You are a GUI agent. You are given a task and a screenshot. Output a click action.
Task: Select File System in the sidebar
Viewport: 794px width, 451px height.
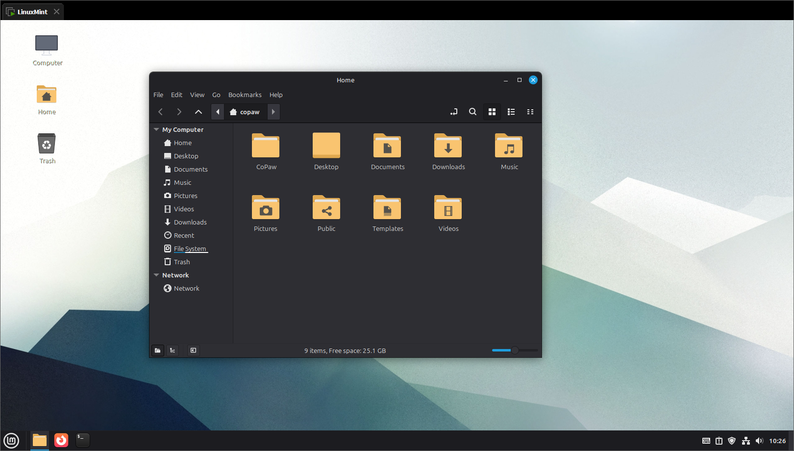(190, 249)
